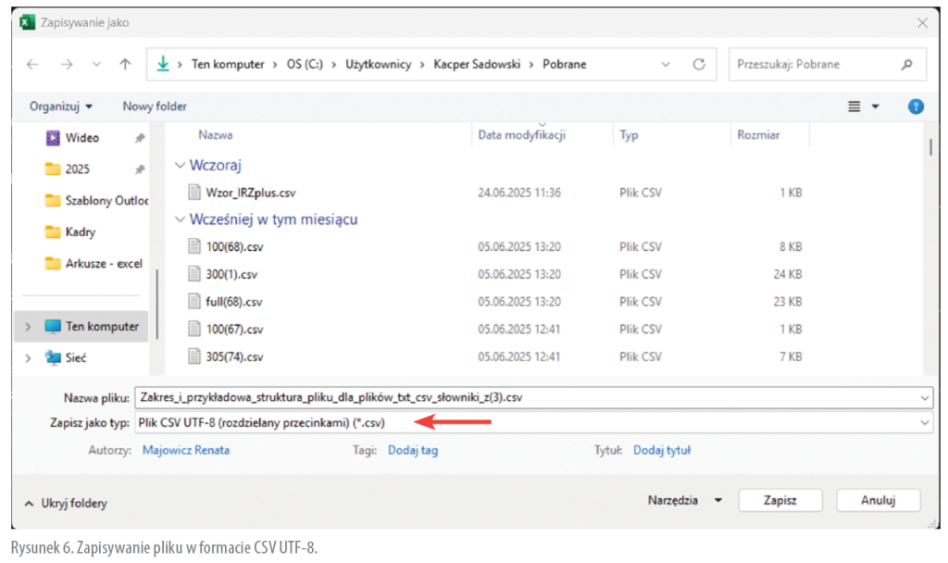This screenshot has width=948, height=563.
Task: Go forward with the right arrow button
Action: click(67, 65)
